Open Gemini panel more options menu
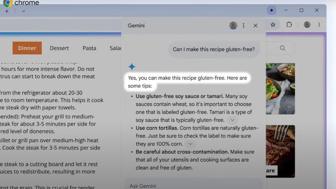Screen dimensions: 336x189 [x=244, y=26]
